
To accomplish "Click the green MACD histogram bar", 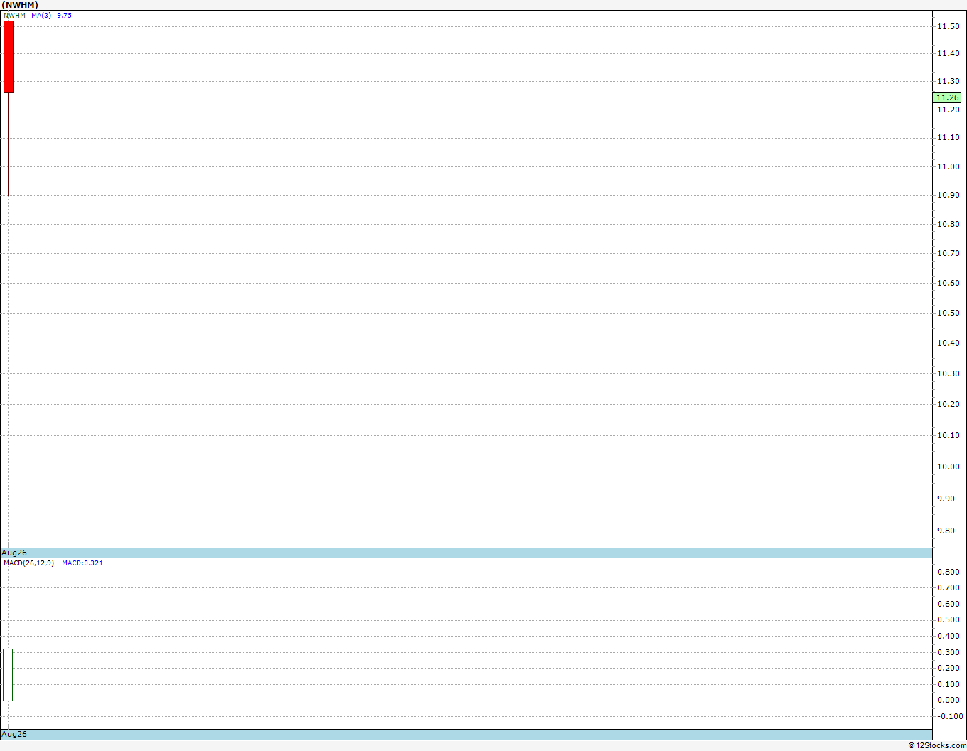I will click(x=8, y=675).
